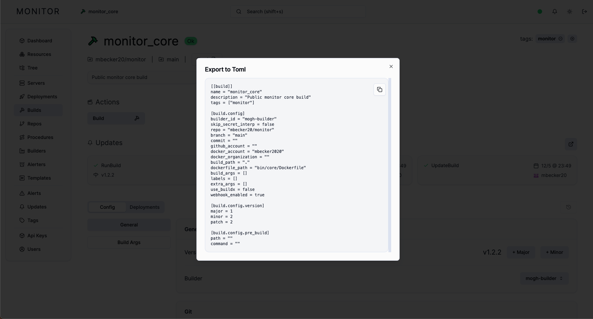
Task: Open the Api Keys page
Action: point(38,236)
